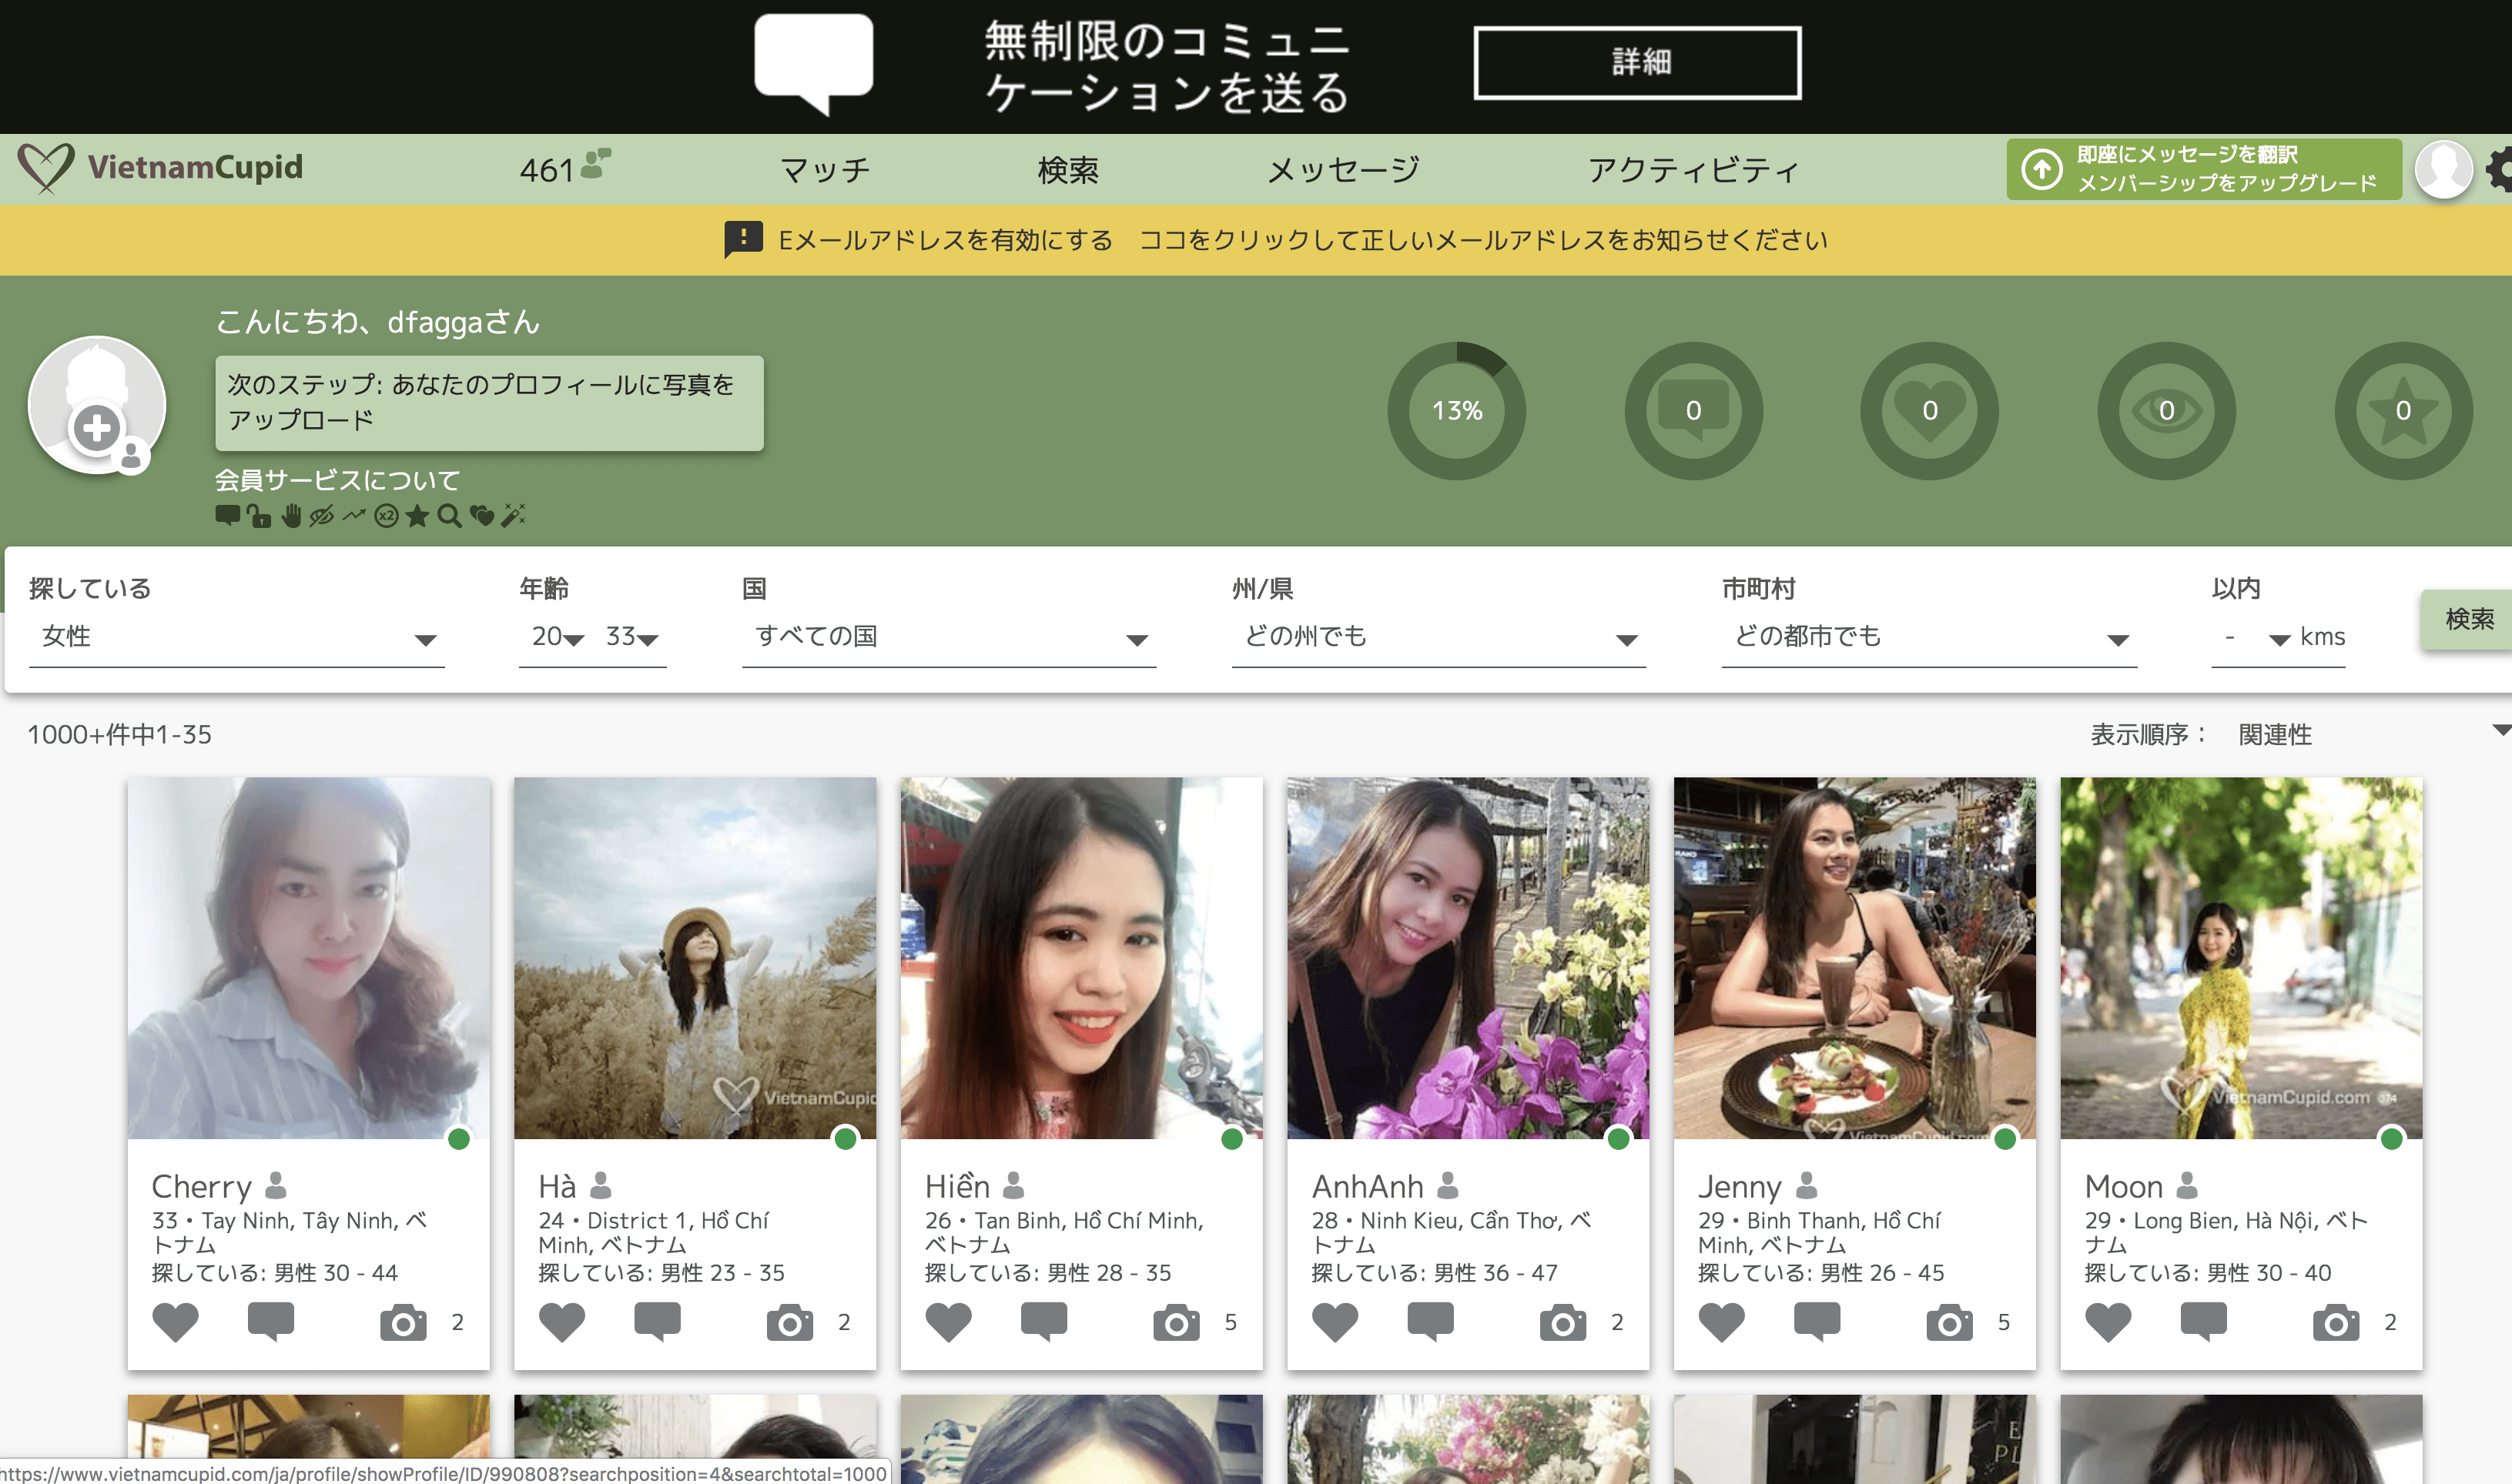Toggle the heart favorite on AnhAnh's card

[1335, 1322]
